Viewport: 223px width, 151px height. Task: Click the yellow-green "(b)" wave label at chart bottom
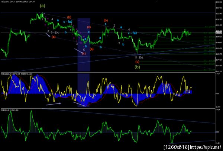pyautogui.click(x=137, y=67)
